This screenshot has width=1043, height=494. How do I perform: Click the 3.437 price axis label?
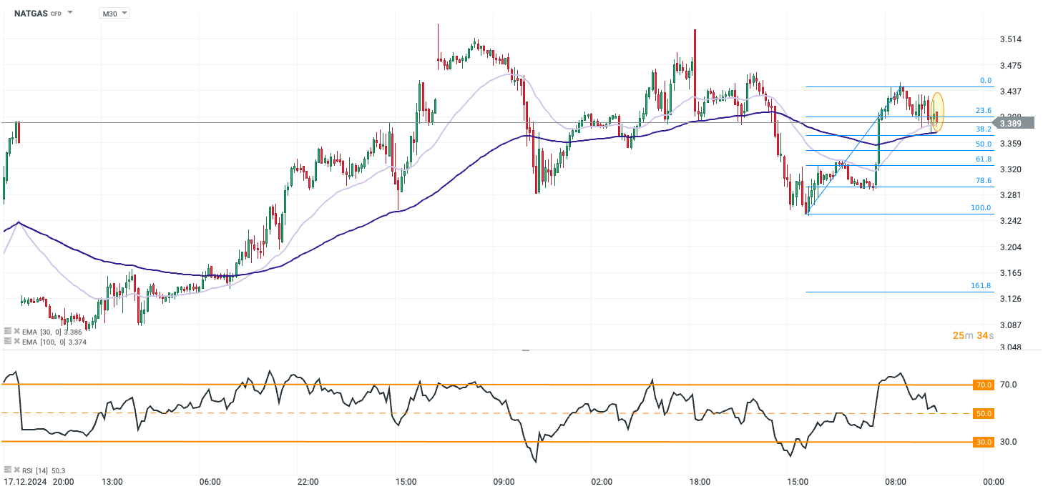click(1011, 92)
